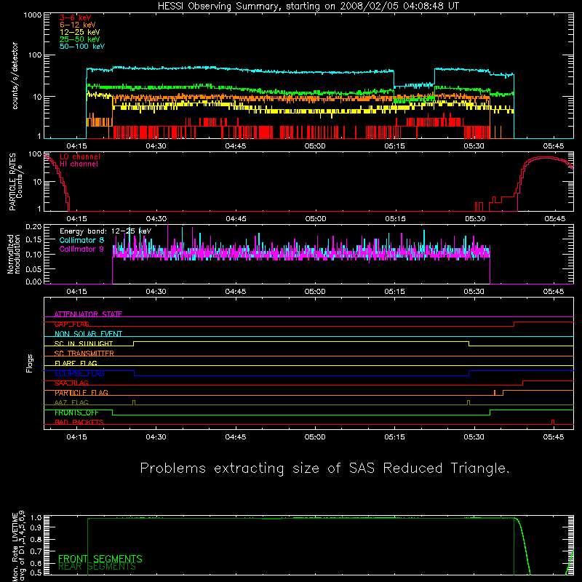This screenshot has height=582, width=582.
Task: Click the ATTENUATOR_STATE flag label
Action: [x=88, y=314]
